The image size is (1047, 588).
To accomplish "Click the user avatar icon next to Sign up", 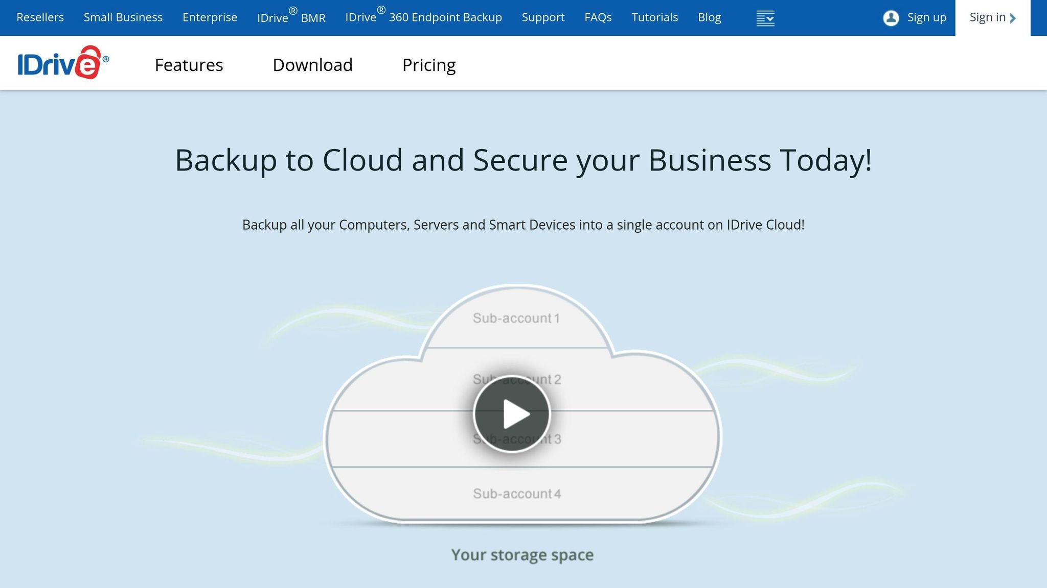I will [891, 17].
